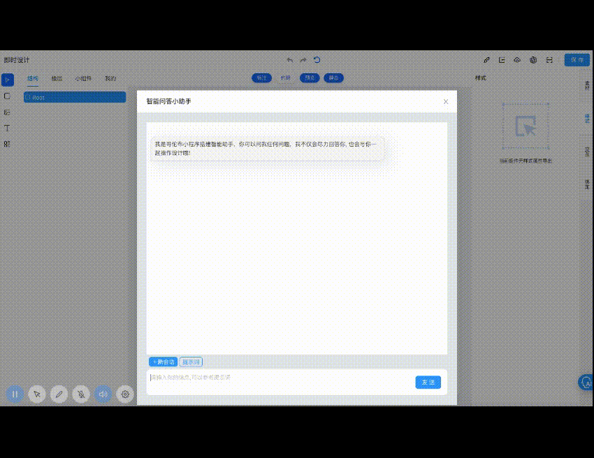Open the tab between 结构 and 小组件
This screenshot has width=594, height=458.
[x=57, y=78]
